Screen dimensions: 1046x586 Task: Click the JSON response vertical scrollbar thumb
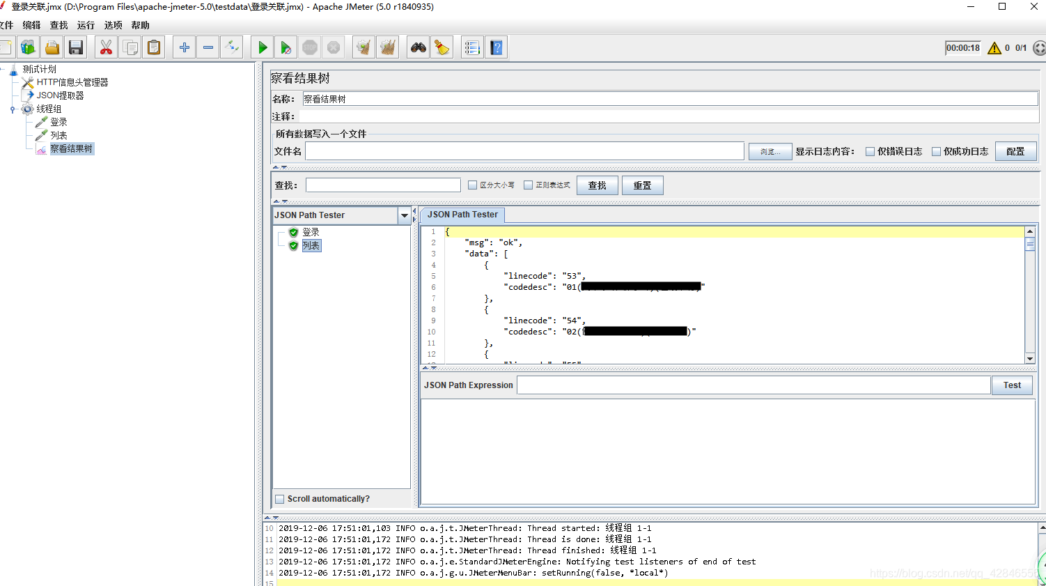tap(1030, 244)
